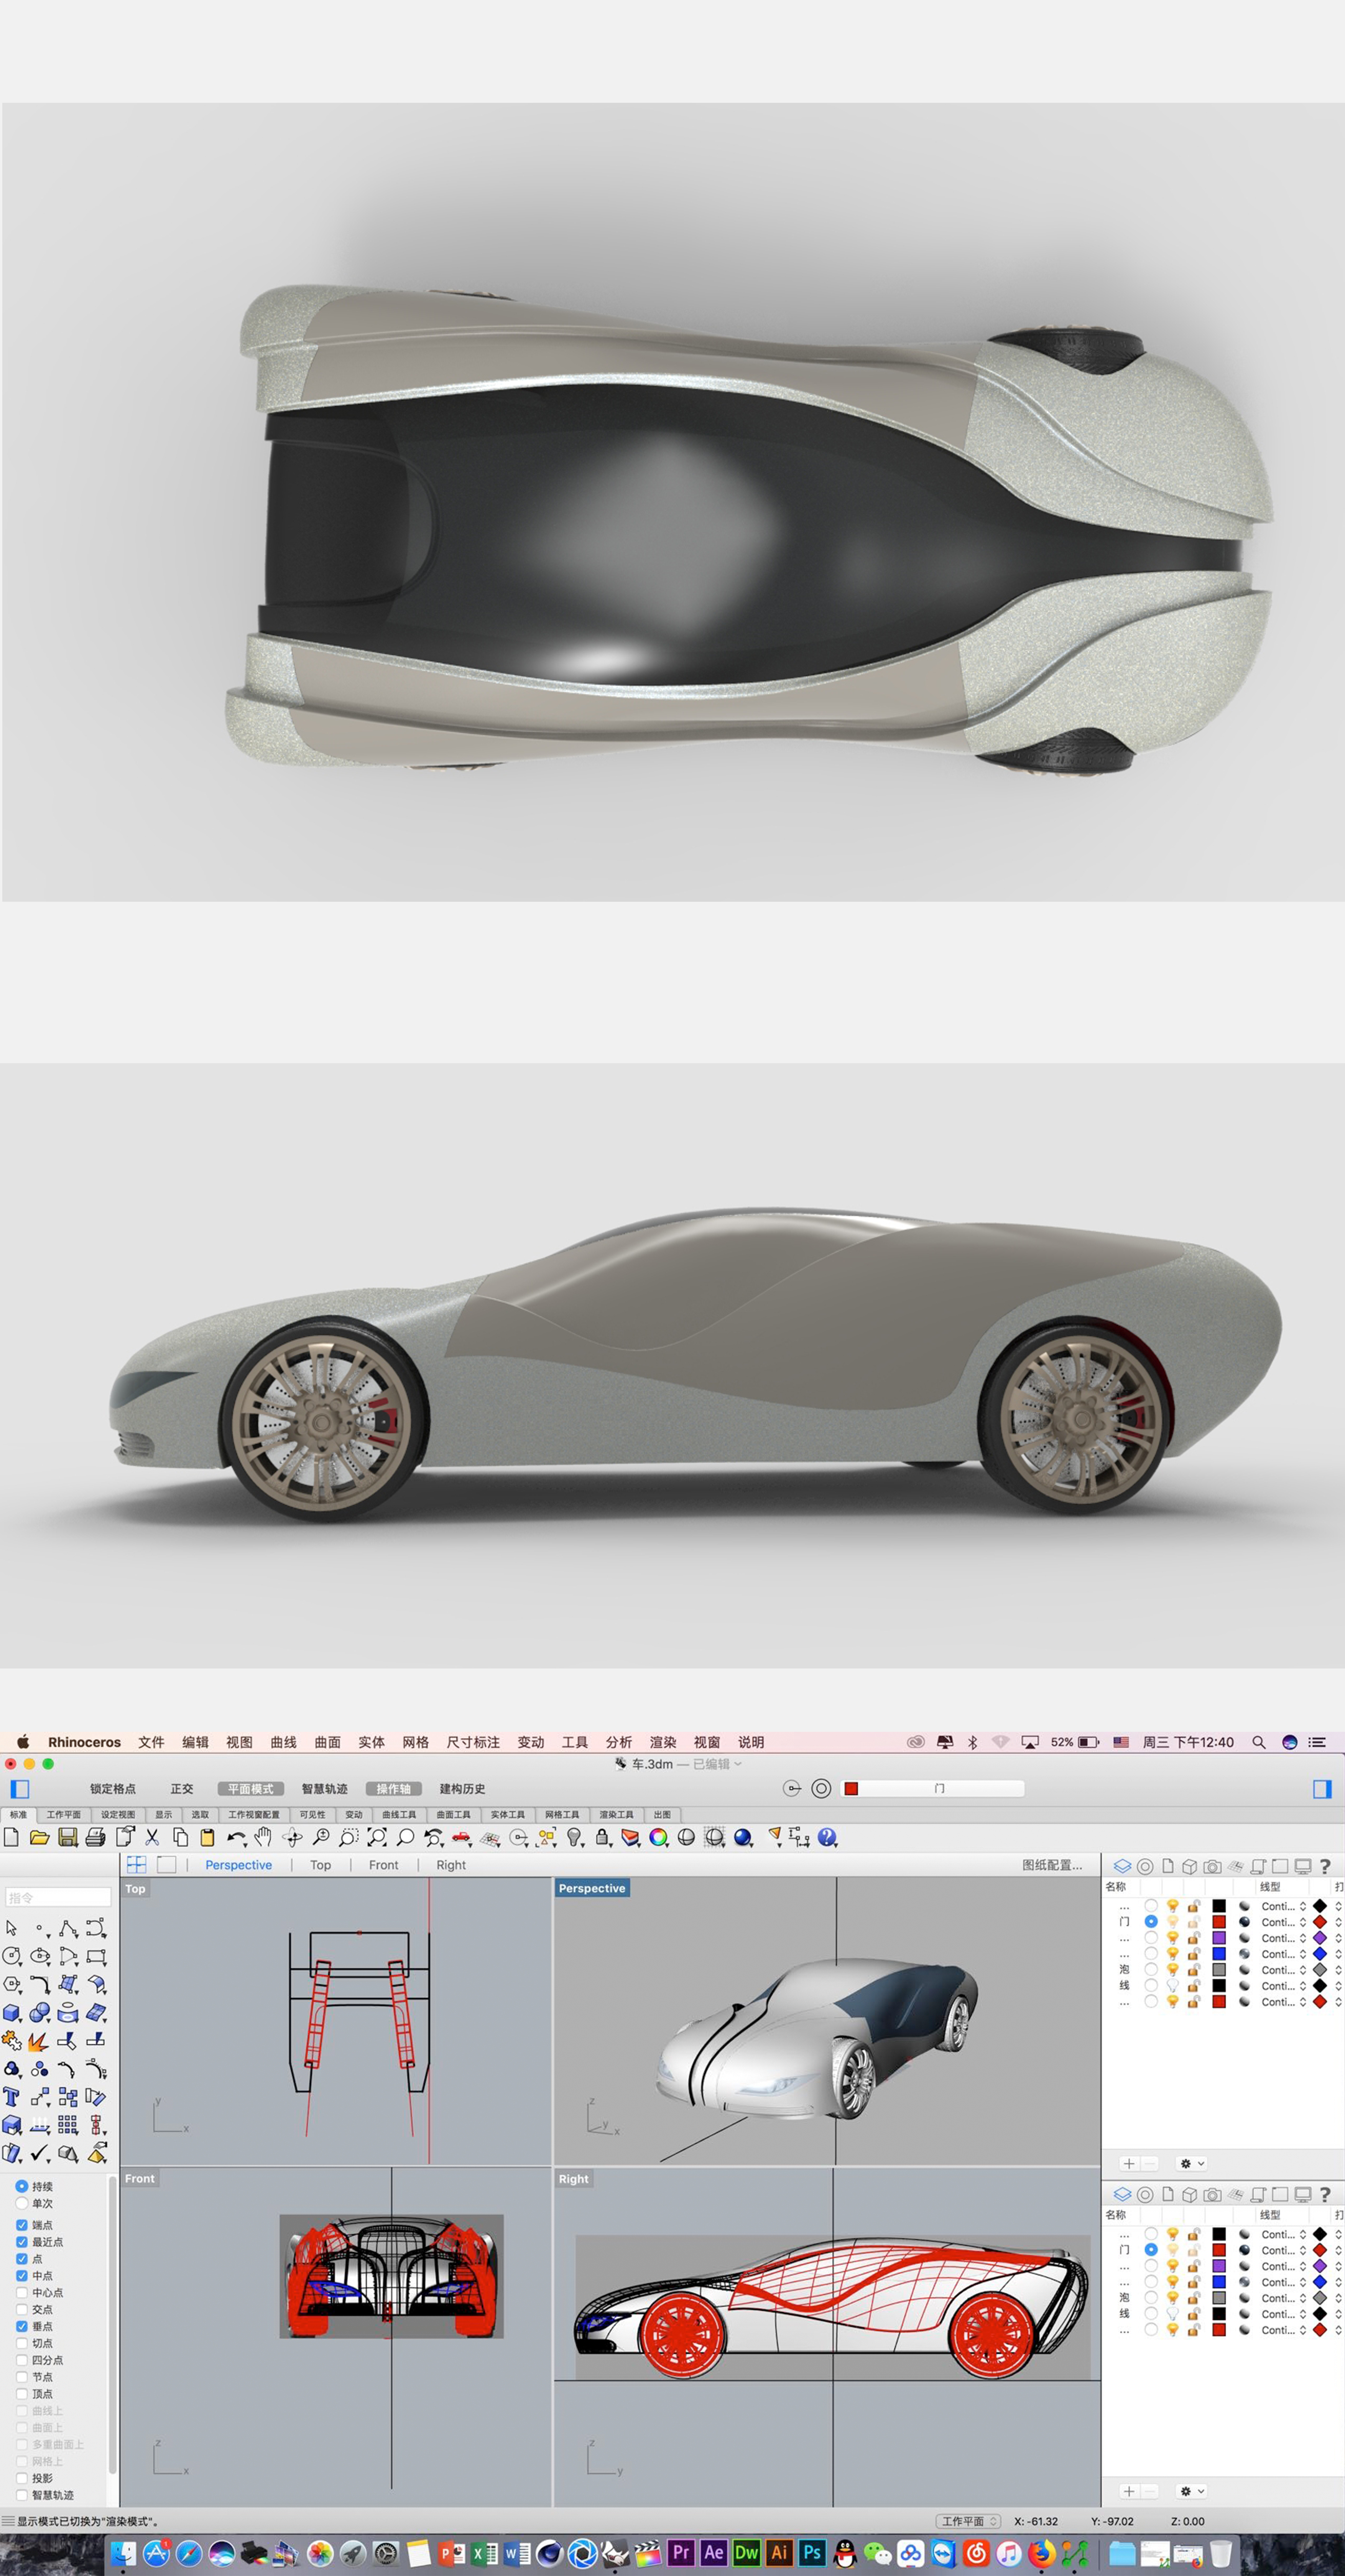
Task: Open the layers panel stack icon
Action: click(x=1122, y=1866)
